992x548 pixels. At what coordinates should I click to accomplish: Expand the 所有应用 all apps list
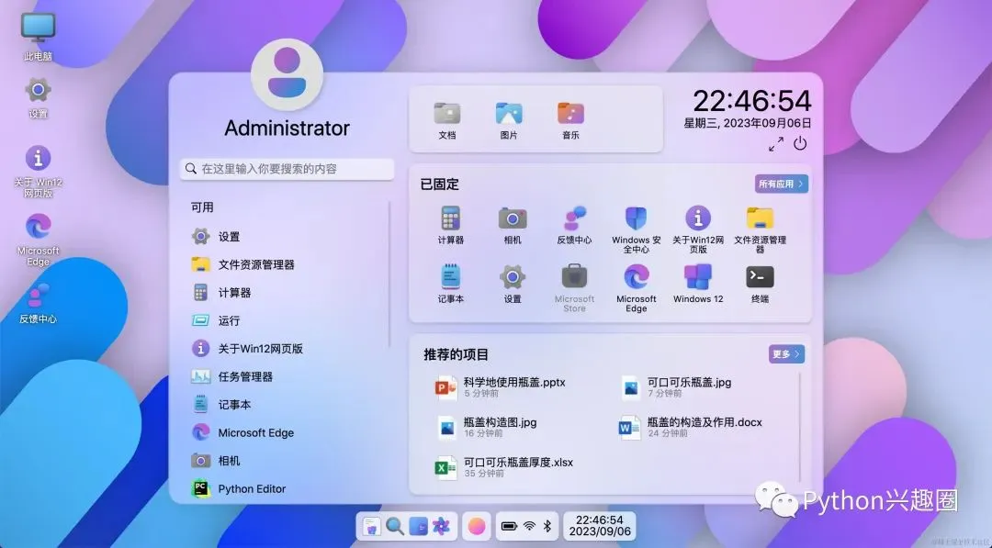(782, 184)
